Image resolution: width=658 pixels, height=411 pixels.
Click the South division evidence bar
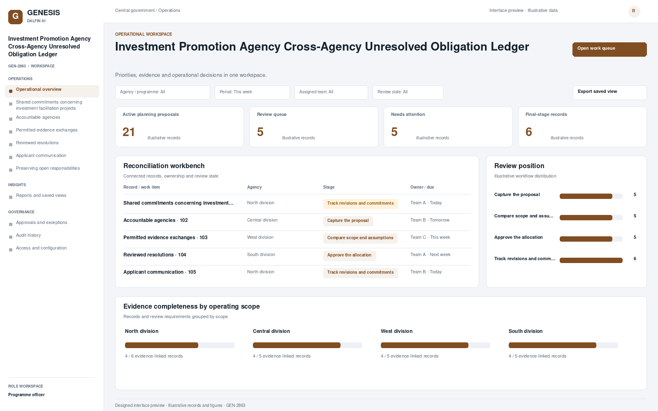(563, 345)
